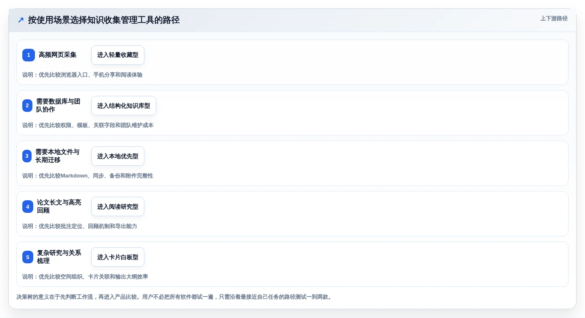Click the note about 浏览器入口、手机分享
Screen dimensions: 585x318
[x=82, y=75]
